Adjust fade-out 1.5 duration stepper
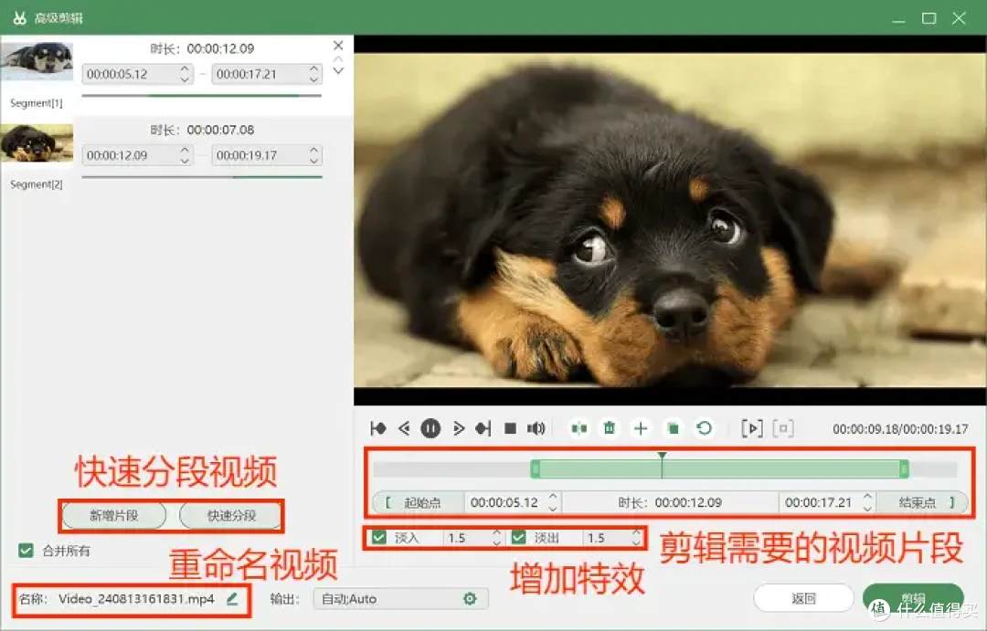This screenshot has height=631, width=987. [x=636, y=537]
